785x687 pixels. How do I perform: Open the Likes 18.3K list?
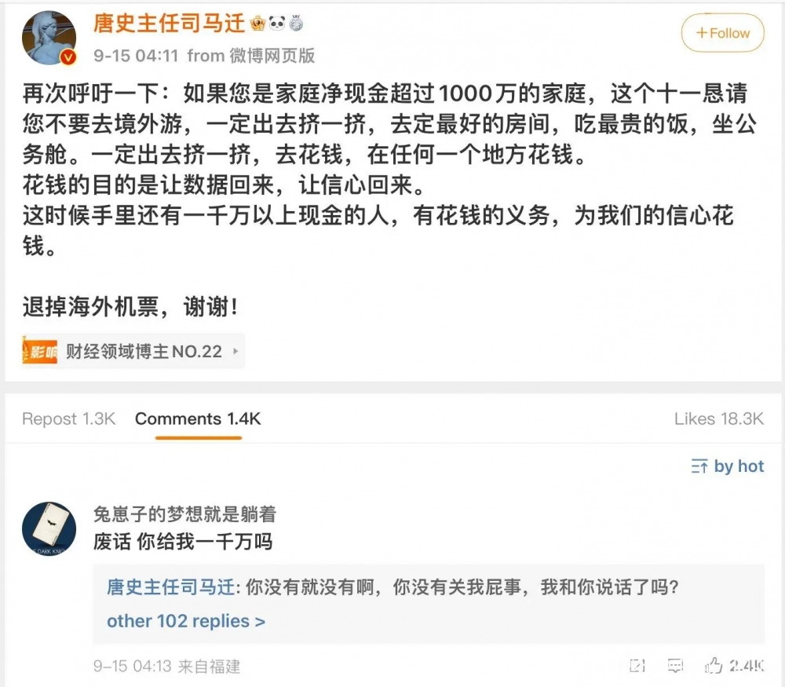[x=719, y=418]
